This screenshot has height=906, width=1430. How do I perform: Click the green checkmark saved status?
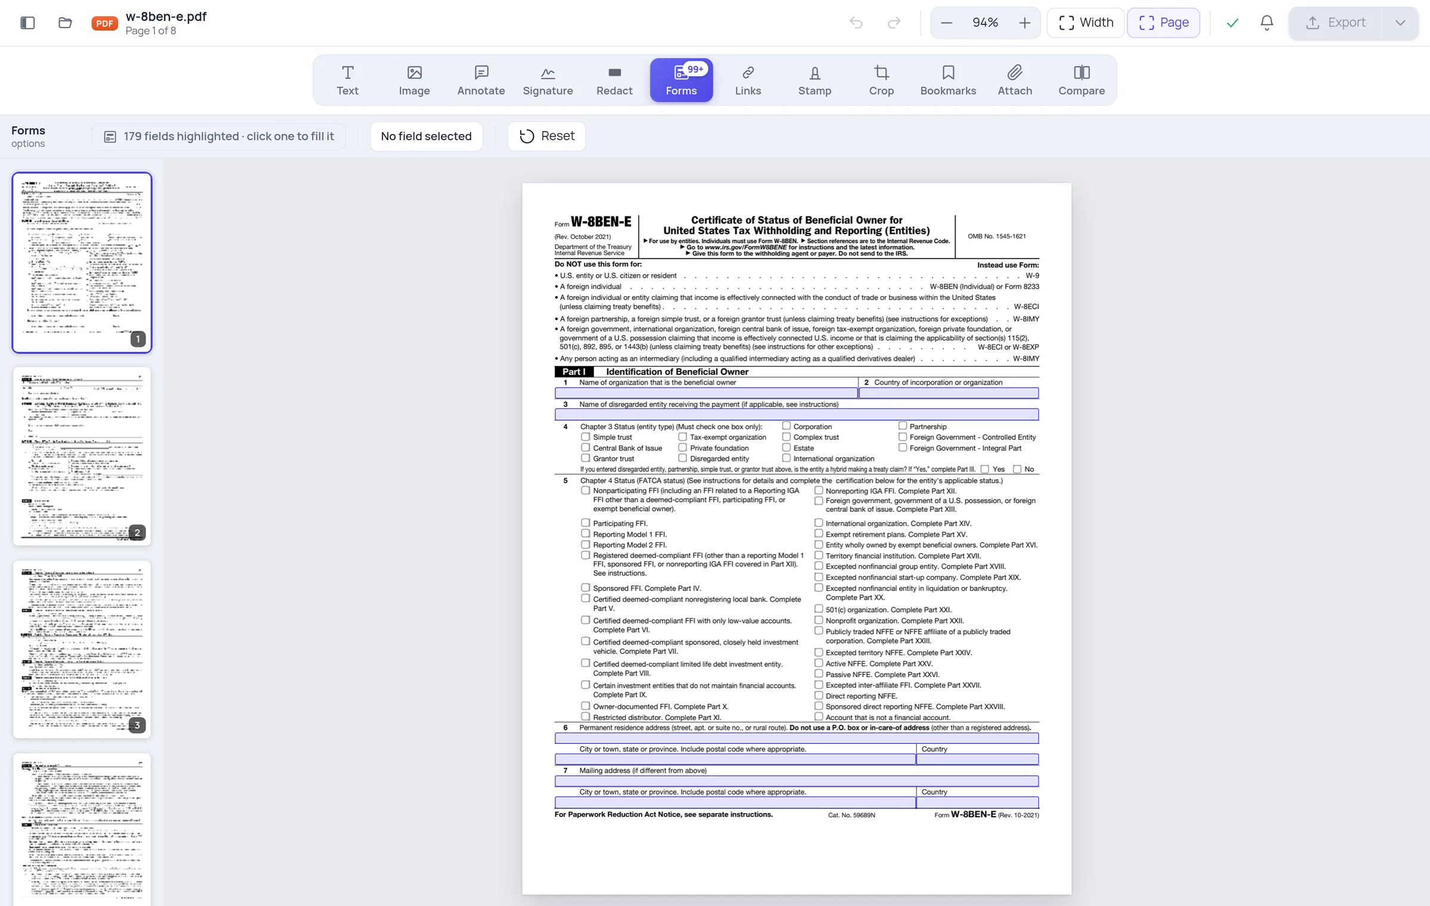(x=1232, y=23)
